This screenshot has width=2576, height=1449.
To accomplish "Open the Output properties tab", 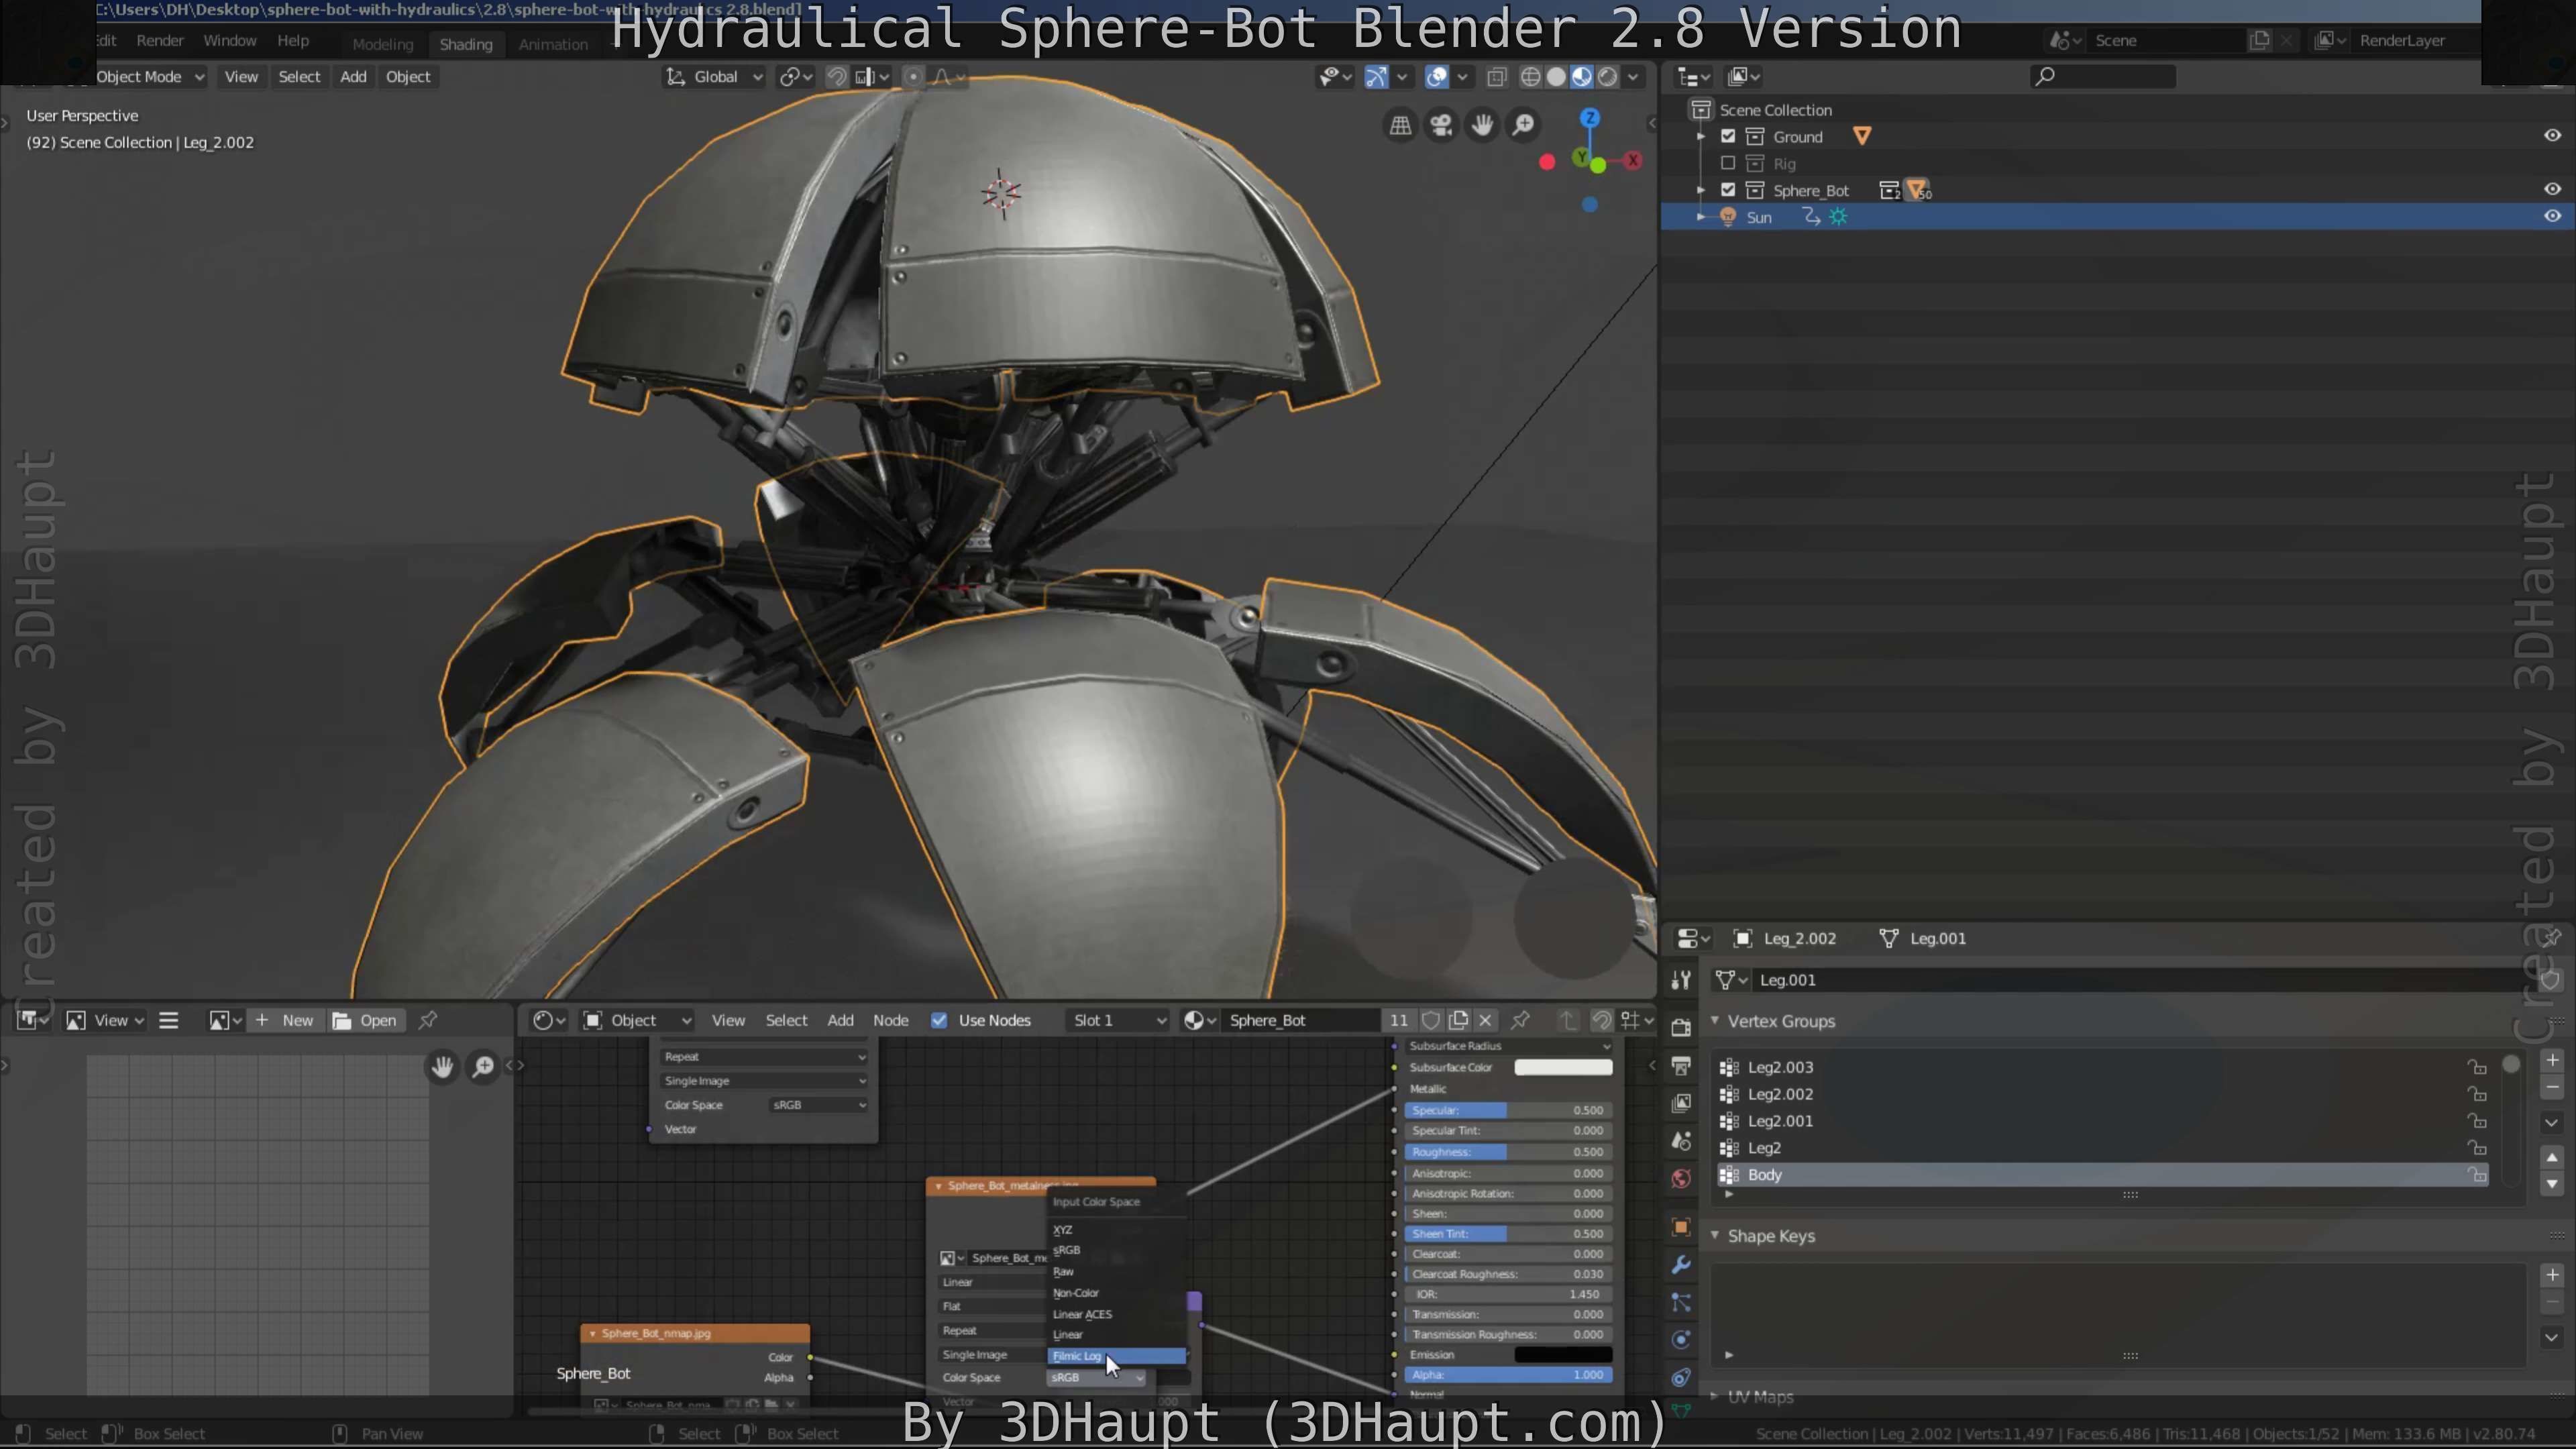I will pyautogui.click(x=1681, y=1065).
